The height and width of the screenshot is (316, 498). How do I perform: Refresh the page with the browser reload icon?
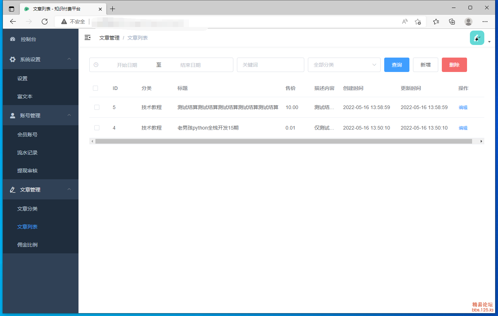click(44, 21)
